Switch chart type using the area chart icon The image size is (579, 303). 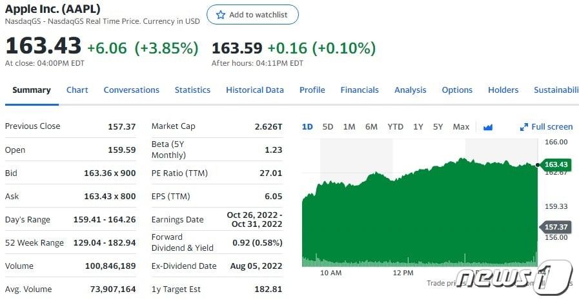pos(488,127)
